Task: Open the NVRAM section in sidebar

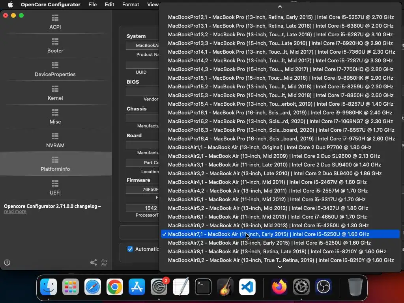Action: pos(55,140)
